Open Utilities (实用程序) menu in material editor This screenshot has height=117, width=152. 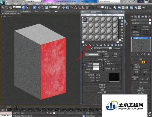tap(112, 15)
